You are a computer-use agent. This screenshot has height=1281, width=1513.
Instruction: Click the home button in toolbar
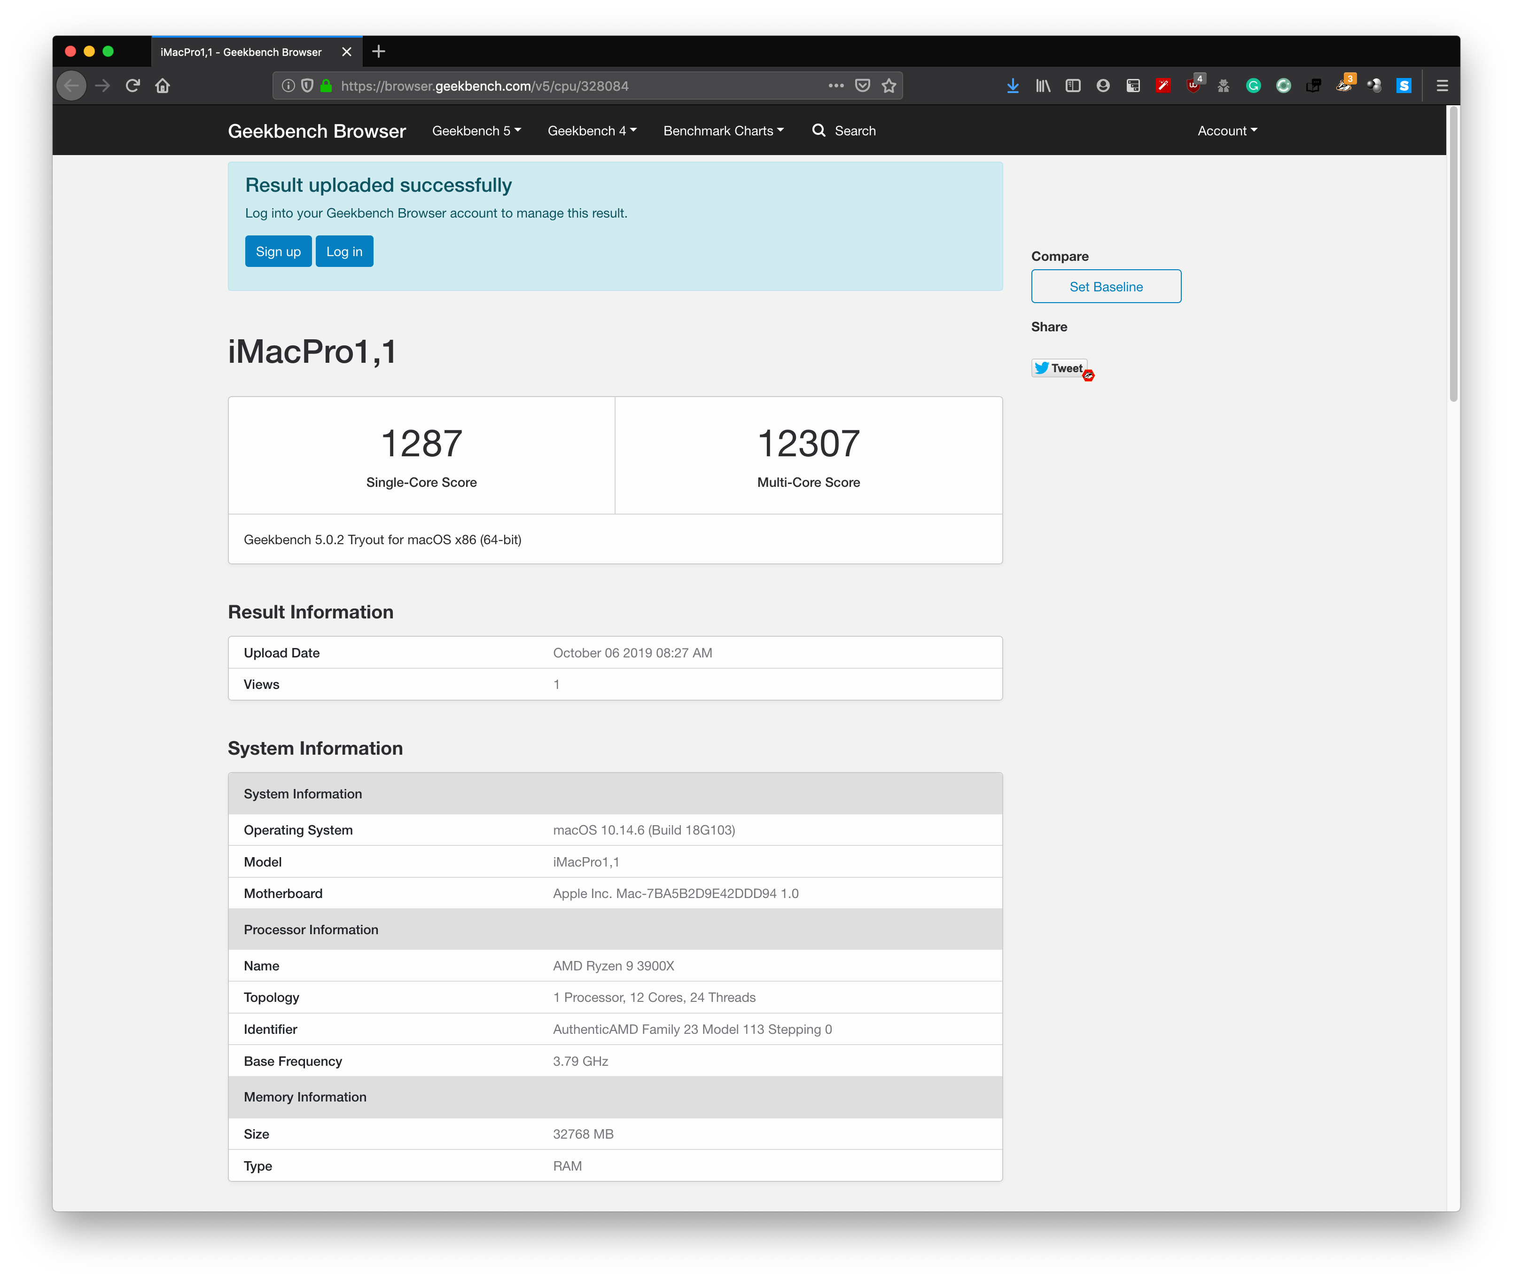(163, 86)
